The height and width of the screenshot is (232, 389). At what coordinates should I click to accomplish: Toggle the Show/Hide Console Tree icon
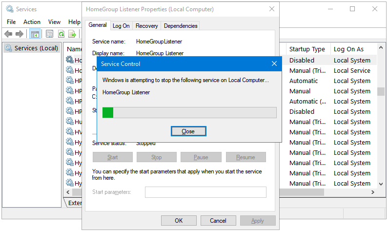point(35,34)
